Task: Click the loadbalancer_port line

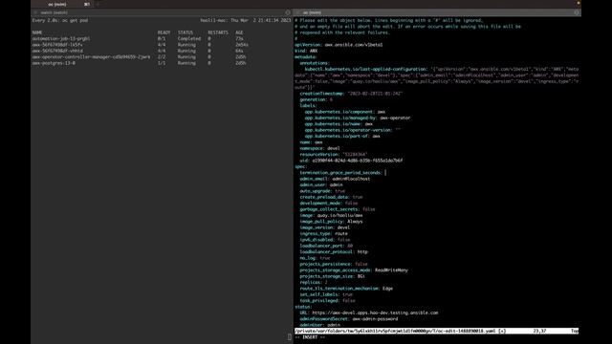Action: pos(326,246)
